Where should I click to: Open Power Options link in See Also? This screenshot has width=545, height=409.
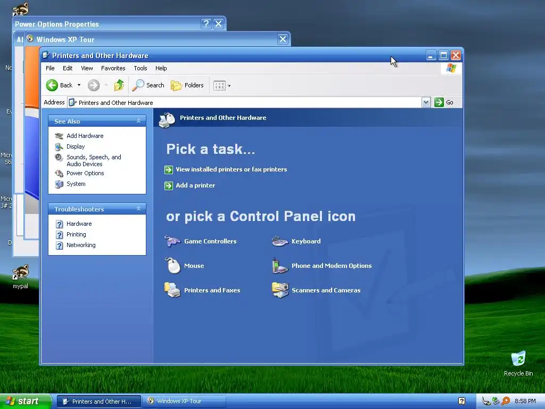point(85,173)
